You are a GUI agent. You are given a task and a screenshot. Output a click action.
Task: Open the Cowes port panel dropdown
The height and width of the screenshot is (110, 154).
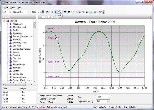click(x=7, y=17)
